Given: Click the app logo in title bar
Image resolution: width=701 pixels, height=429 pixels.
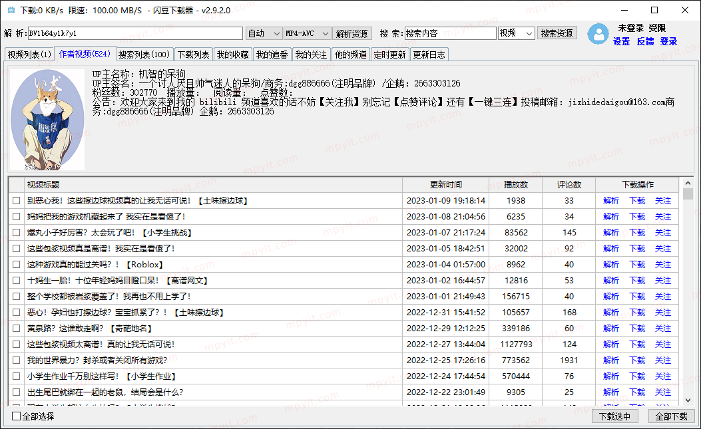Looking at the screenshot, I should pyautogui.click(x=11, y=10).
